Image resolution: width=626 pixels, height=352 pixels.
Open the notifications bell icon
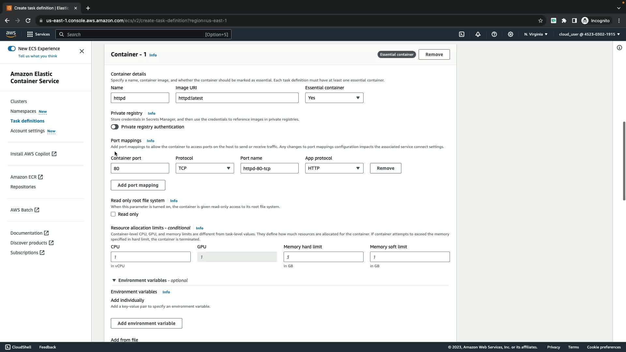(478, 34)
